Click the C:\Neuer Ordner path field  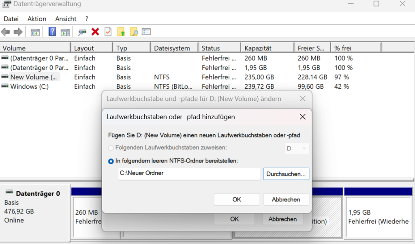click(x=188, y=173)
